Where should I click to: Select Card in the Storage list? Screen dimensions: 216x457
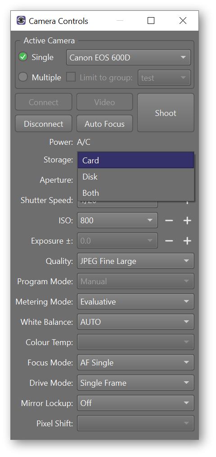[136, 160]
